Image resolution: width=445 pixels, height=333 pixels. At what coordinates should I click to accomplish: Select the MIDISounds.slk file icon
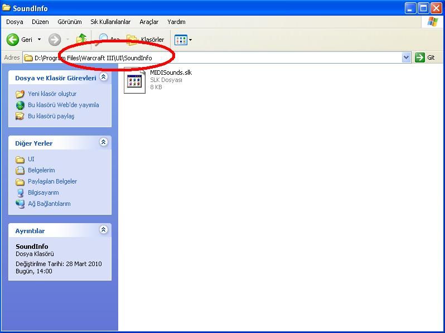(x=134, y=80)
